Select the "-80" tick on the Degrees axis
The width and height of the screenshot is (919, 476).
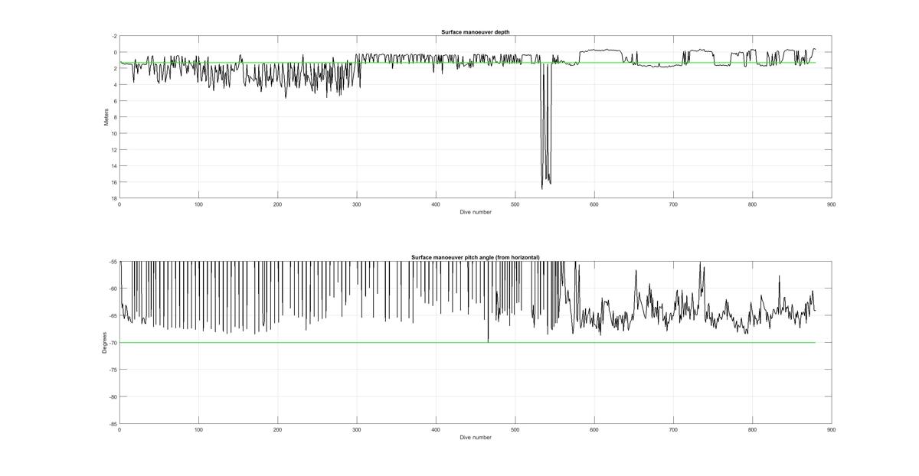coord(113,396)
